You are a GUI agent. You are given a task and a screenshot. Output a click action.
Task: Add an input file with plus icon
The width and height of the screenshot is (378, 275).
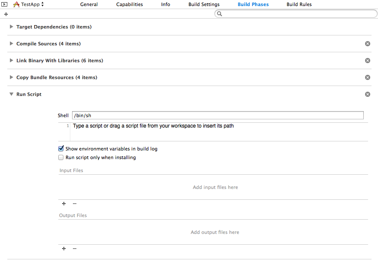tap(64, 204)
